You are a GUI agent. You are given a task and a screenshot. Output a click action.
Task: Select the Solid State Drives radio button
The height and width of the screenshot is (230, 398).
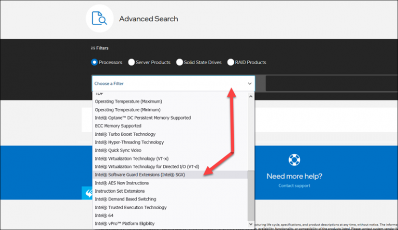point(179,62)
